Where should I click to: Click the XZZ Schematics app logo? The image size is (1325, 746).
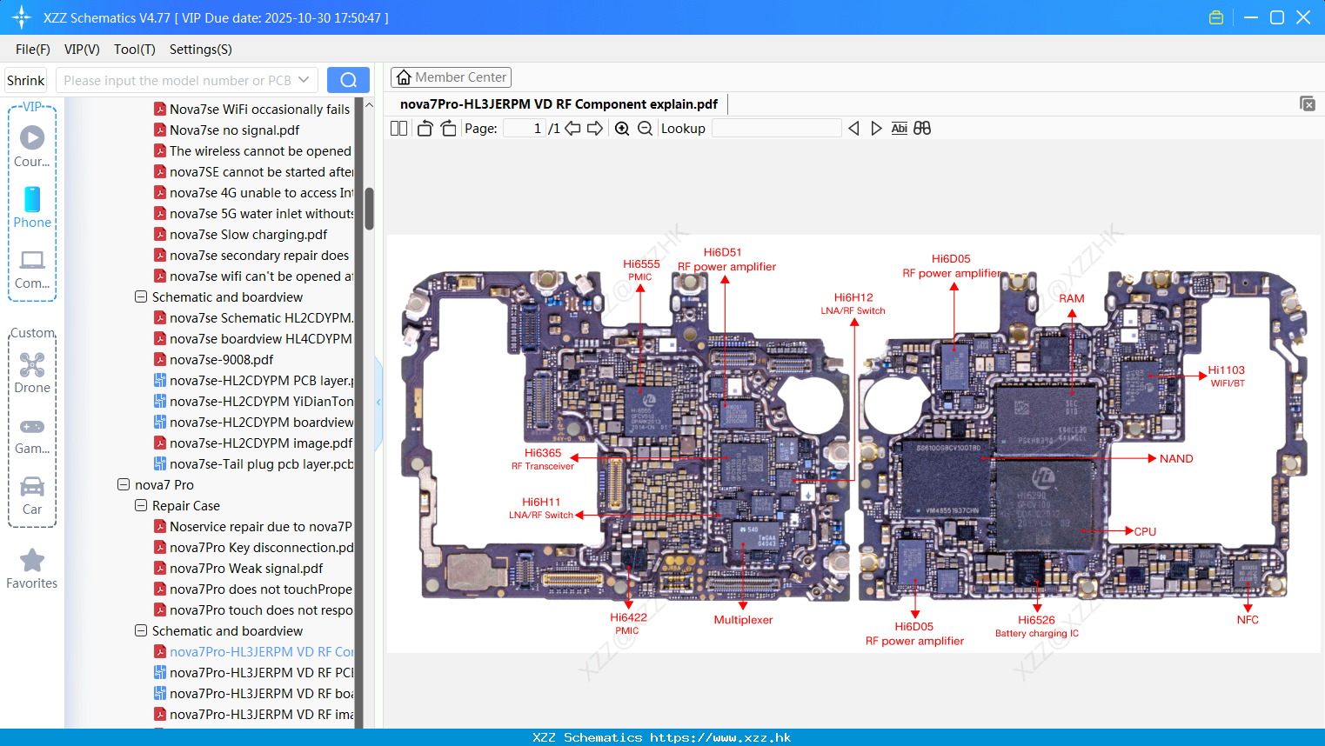point(22,17)
